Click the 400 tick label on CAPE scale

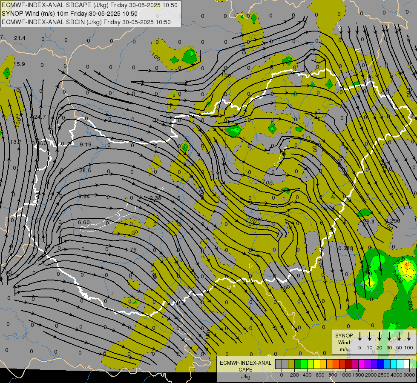point(307,375)
